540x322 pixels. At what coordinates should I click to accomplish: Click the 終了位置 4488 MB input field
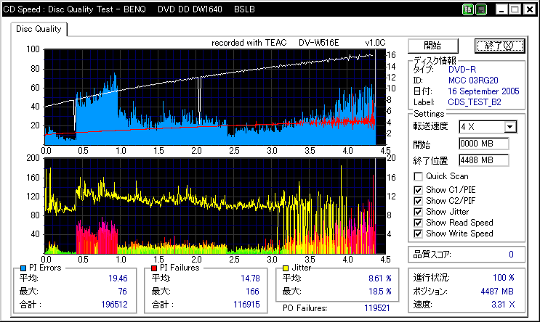tap(483, 160)
